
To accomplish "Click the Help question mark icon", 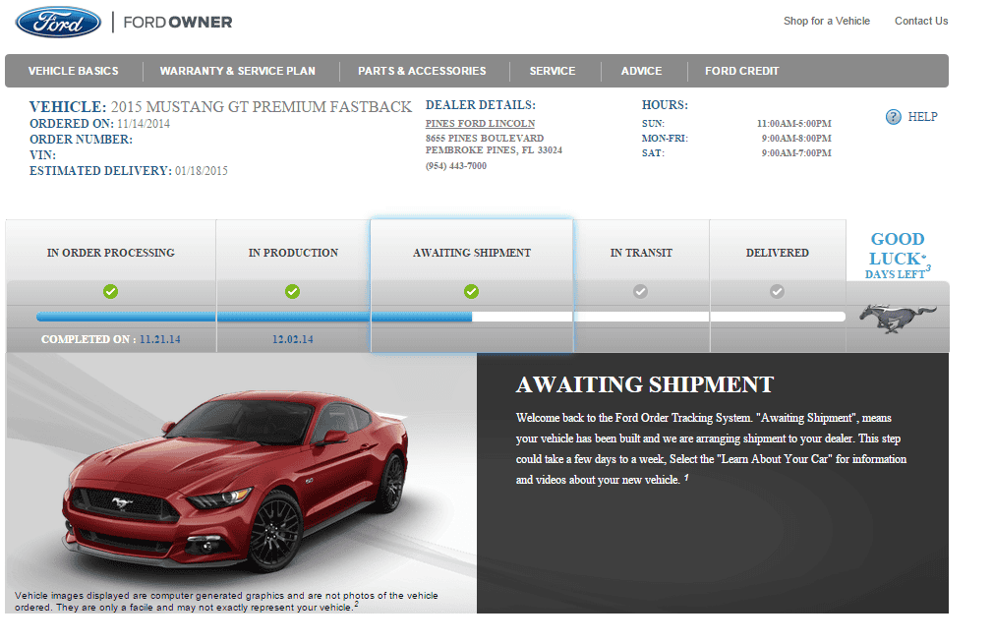I will [x=893, y=117].
